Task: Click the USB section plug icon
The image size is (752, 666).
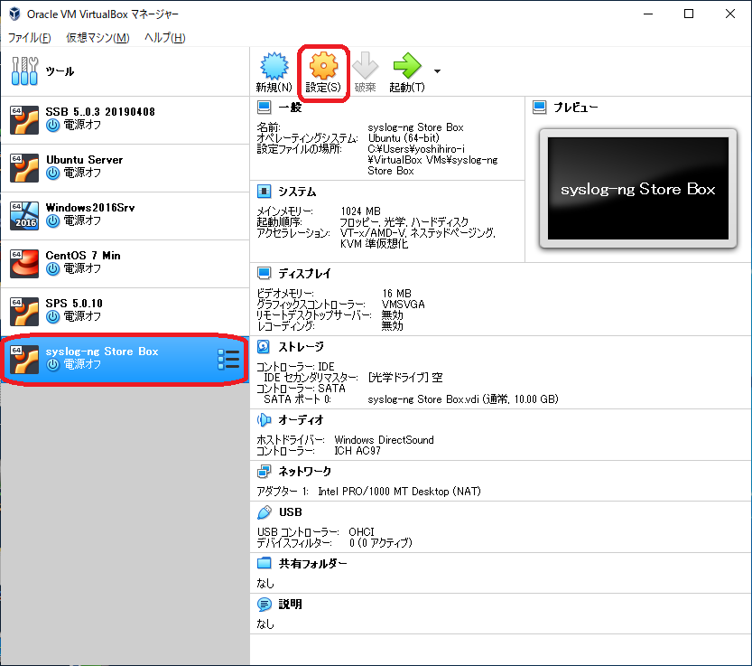Action: (x=265, y=512)
